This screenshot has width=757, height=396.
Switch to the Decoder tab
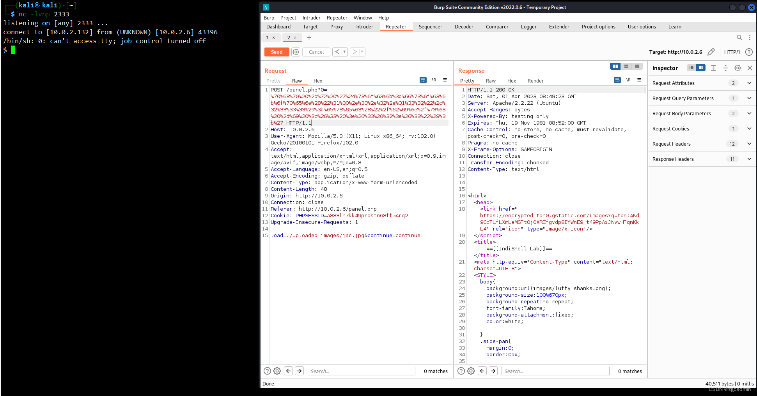click(x=464, y=26)
